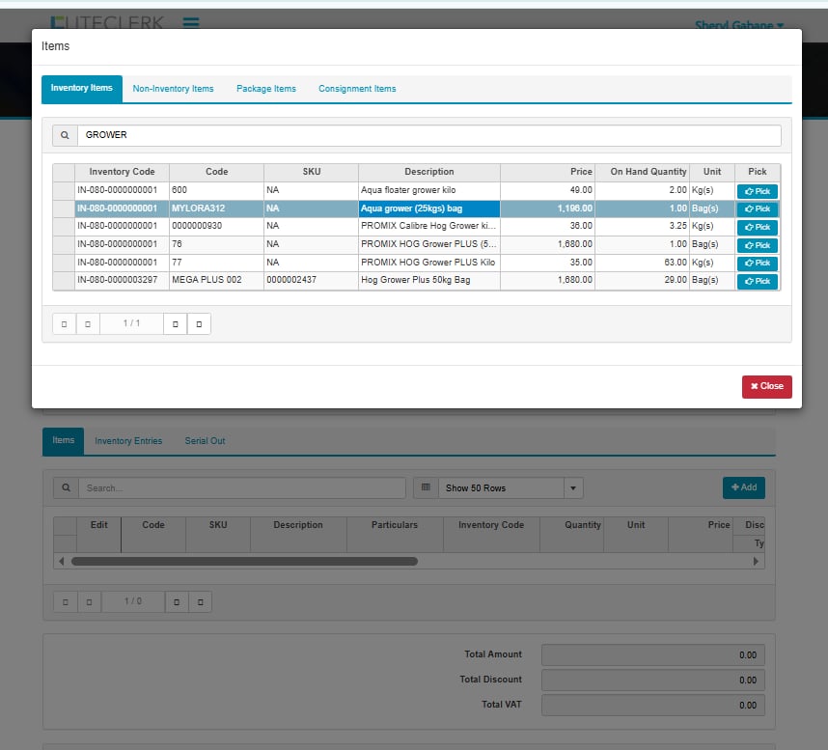The image size is (828, 750).
Task: Go to first page in Items dialog pager
Action: [x=64, y=324]
